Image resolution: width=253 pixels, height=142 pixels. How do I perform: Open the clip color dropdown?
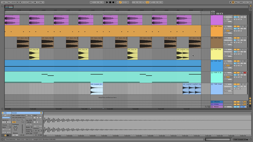(x=6, y=117)
